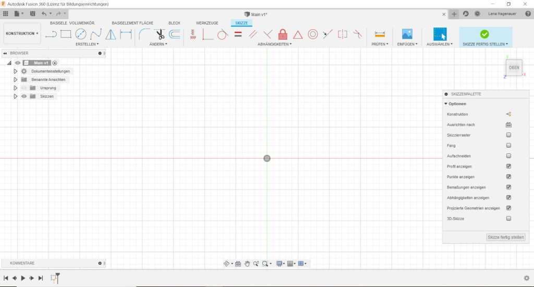Open the EINFÜGEN dropdown menu
534x287 pixels.
coord(407,44)
